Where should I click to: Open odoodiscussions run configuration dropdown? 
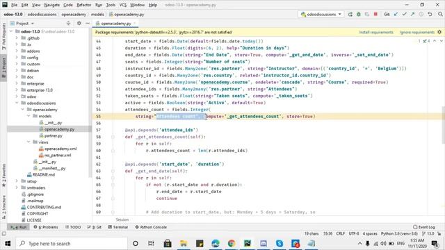pos(321,14)
